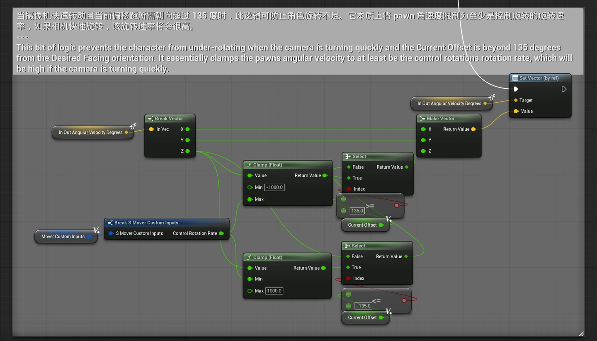Click the X input pin on Make Vector
This screenshot has height=341, width=597.
(423, 129)
